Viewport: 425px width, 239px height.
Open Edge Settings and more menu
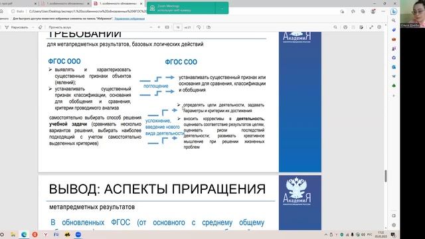383,11
